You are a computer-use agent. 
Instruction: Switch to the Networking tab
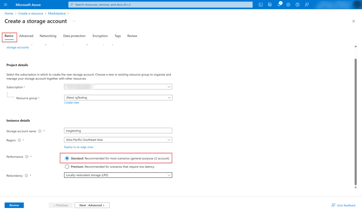[48, 36]
